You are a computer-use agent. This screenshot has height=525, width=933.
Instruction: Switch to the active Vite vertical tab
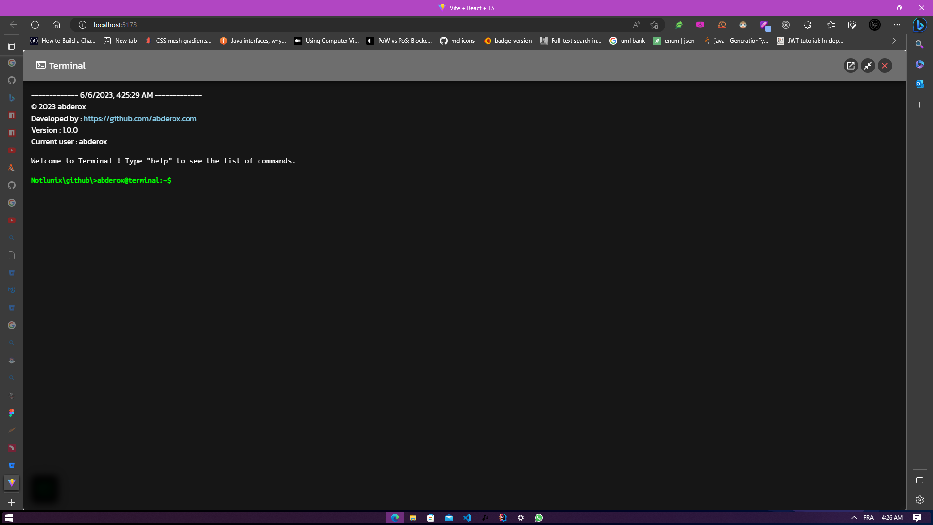point(12,483)
